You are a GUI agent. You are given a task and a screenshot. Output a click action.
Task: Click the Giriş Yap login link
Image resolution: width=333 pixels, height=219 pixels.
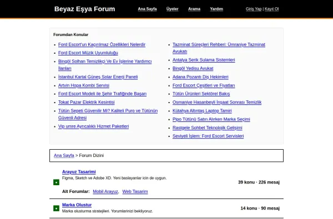pos(254,9)
